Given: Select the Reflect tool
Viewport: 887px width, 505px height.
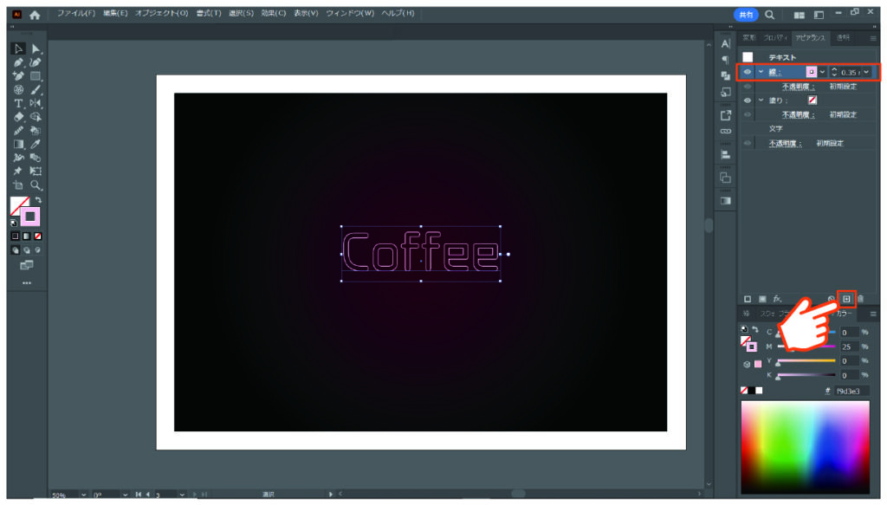Looking at the screenshot, I should coord(36,103).
